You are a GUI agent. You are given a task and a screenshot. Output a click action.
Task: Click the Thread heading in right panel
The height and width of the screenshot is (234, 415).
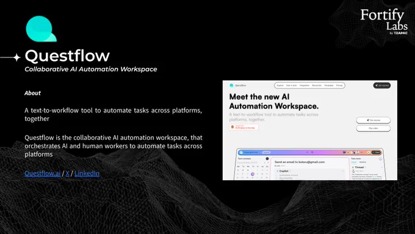(x=359, y=167)
